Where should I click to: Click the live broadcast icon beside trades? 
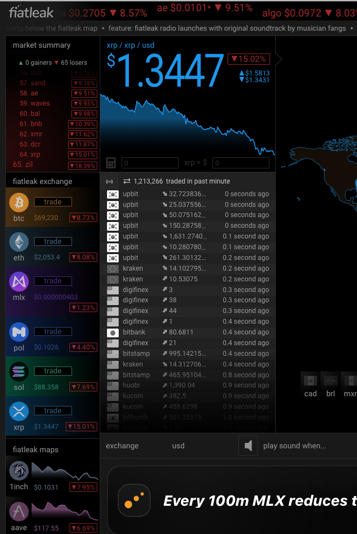tap(109, 182)
